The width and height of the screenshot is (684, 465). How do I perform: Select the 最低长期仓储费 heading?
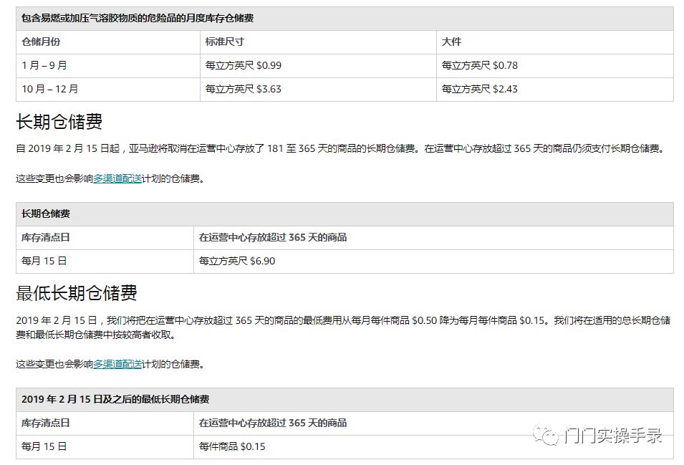click(77, 293)
